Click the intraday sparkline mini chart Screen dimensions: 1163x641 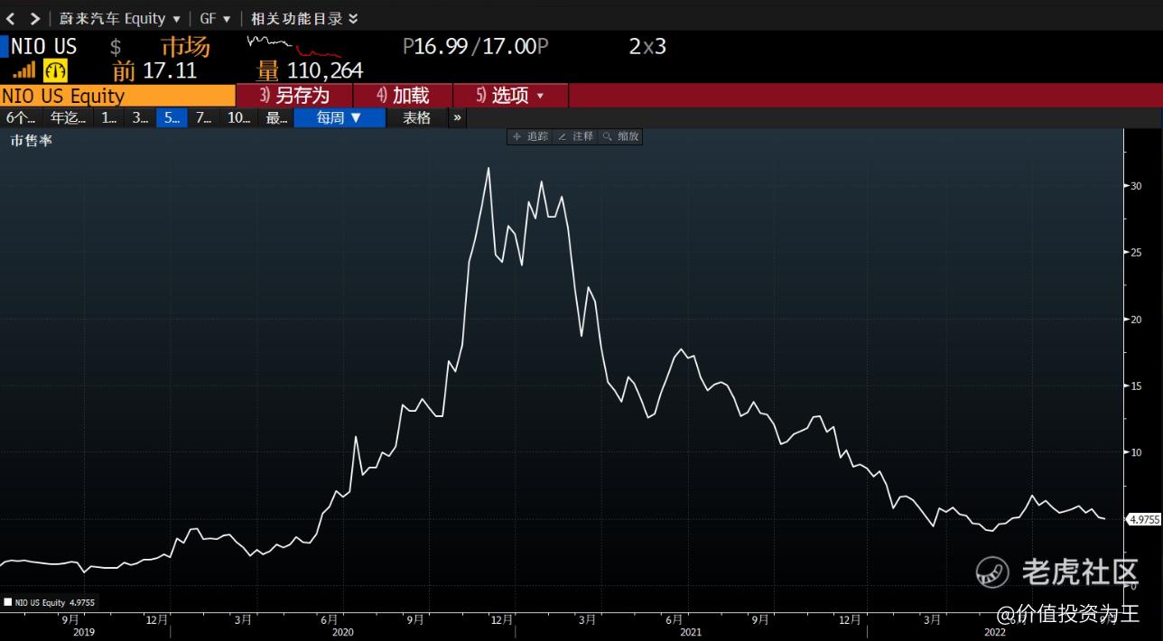click(294, 46)
